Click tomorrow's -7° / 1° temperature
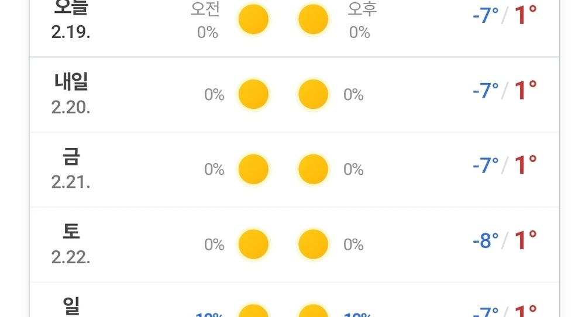The image size is (585, 317). (x=505, y=90)
